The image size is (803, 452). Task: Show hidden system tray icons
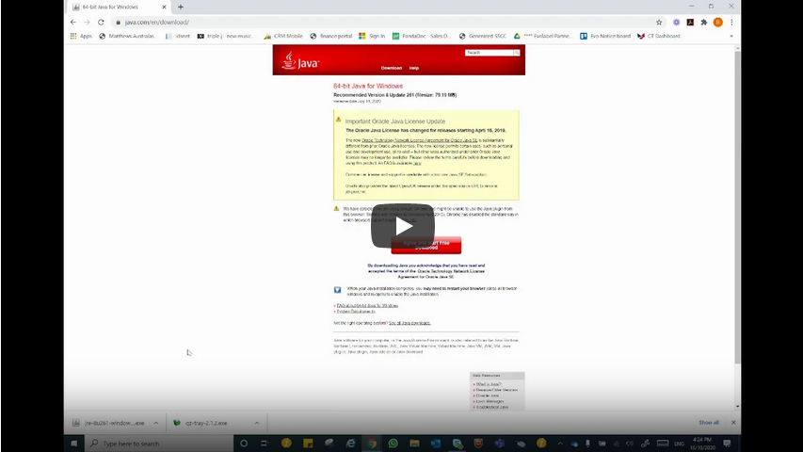coord(560,444)
